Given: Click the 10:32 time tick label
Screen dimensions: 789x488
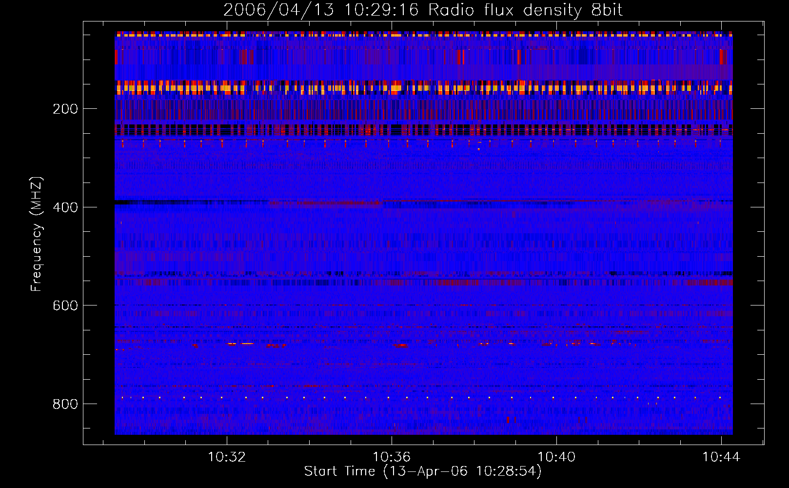Looking at the screenshot, I should point(227,457).
